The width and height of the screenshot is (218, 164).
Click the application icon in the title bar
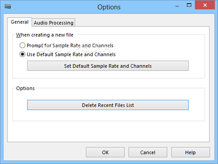(x=8, y=7)
